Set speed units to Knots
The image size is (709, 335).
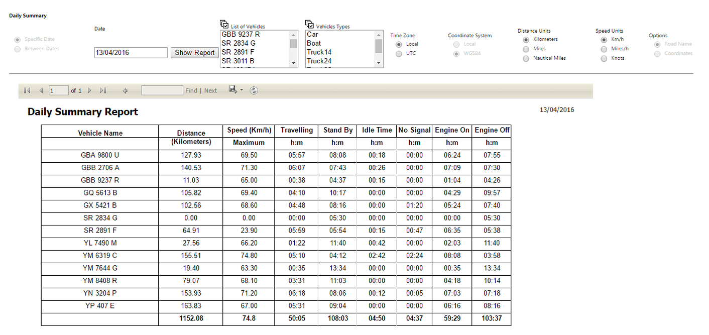click(604, 58)
